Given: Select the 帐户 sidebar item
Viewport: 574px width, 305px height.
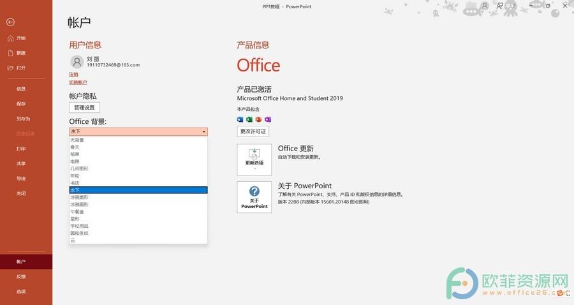Looking at the screenshot, I should pos(26,262).
